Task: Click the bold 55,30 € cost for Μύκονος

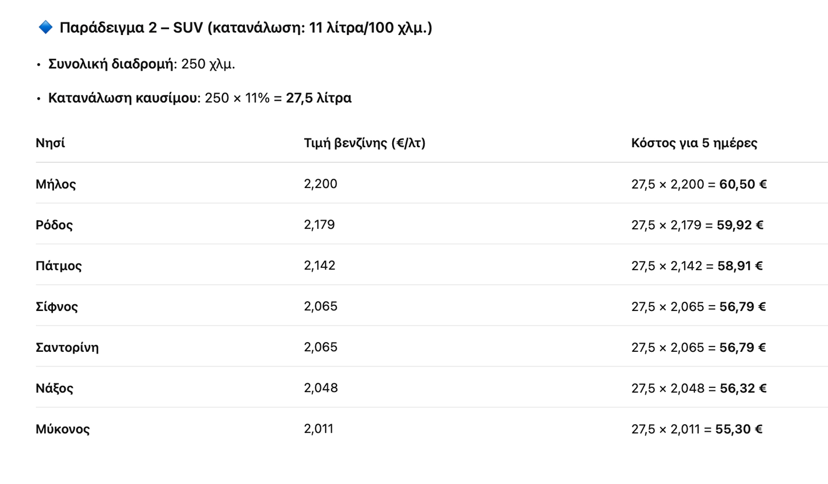Action: pyautogui.click(x=739, y=429)
